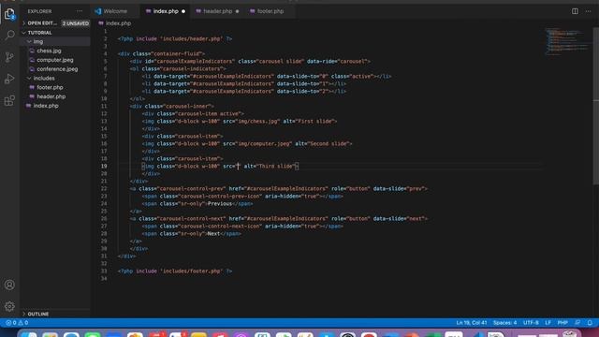Click 'includes/header.php' string on line 2
Viewport: 599px width, 337px height.
[x=191, y=39]
